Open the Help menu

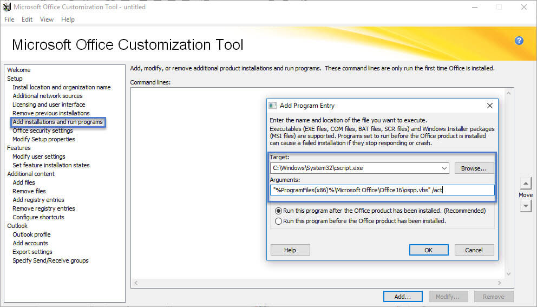[68, 19]
